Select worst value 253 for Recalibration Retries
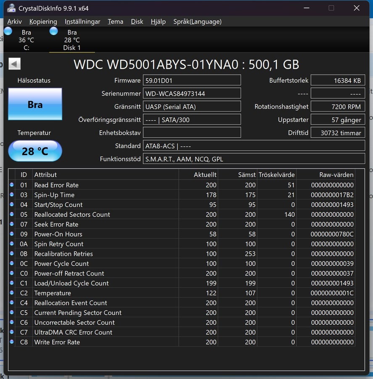This screenshot has height=379, width=373. pyautogui.click(x=250, y=254)
